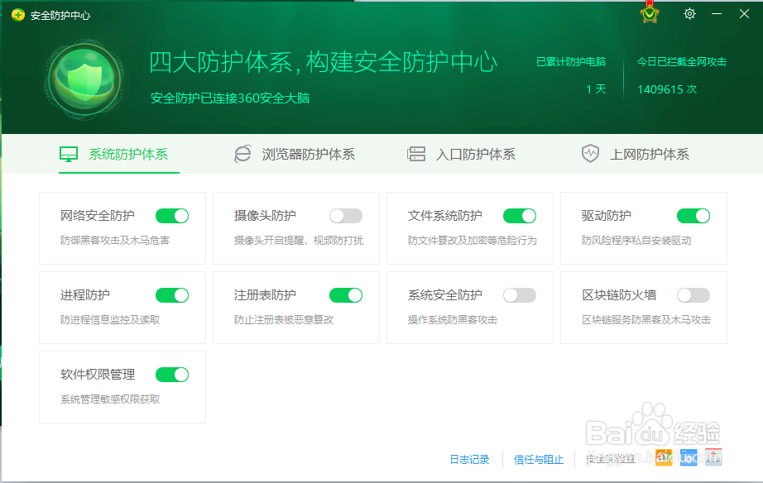This screenshot has height=483, width=763.
Task: Click description 摄像头开启提醒,视频防打扰
Action: click(298, 241)
